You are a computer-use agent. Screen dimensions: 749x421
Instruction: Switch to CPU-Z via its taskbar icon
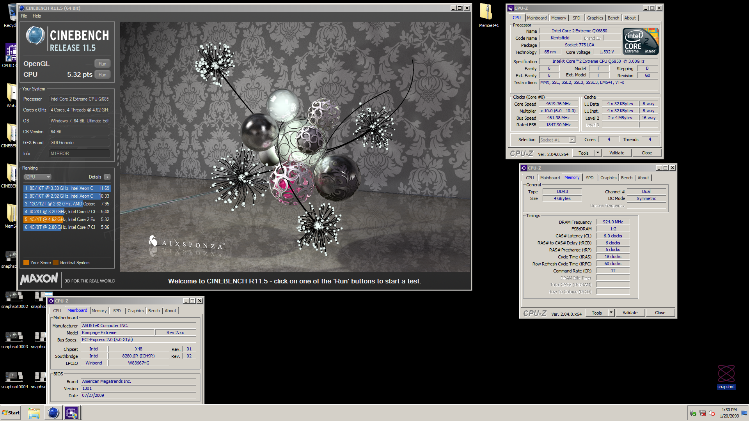(71, 413)
